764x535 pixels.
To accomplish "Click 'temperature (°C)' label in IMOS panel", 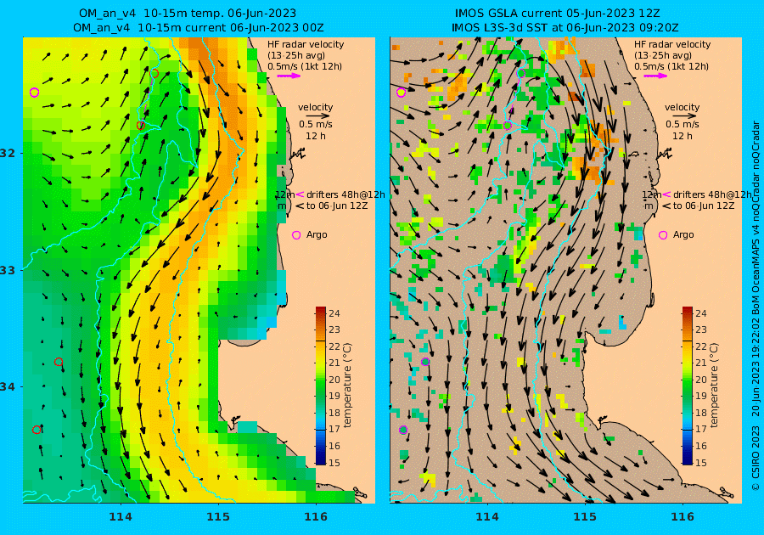I will [714, 385].
